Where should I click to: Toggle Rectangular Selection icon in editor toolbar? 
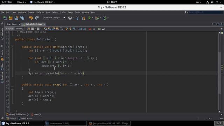(61, 29)
